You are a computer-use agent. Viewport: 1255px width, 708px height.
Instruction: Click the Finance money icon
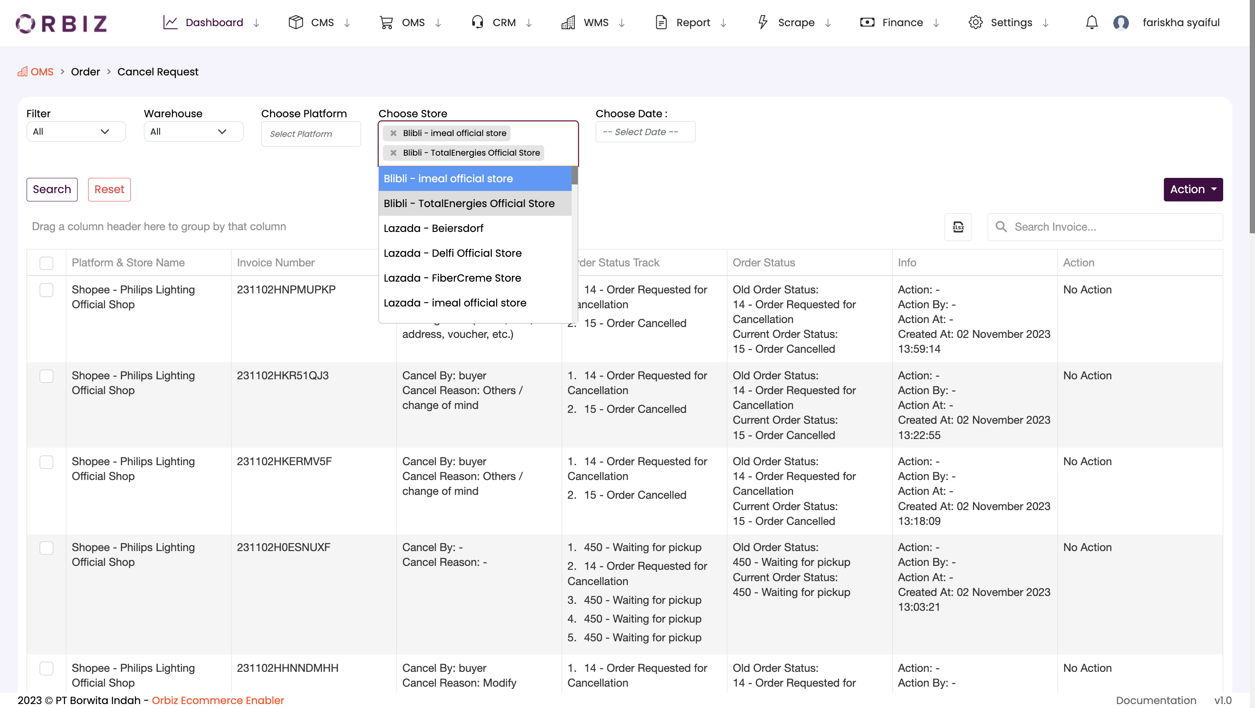point(867,22)
